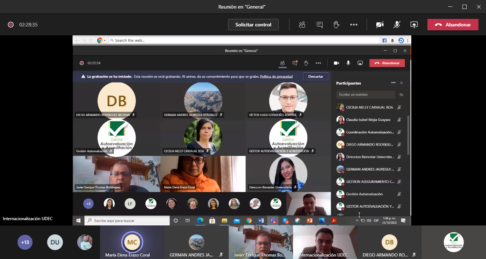This screenshot has height=259, width=486.
Task: Click the Solicitar control button
Action: (253, 25)
